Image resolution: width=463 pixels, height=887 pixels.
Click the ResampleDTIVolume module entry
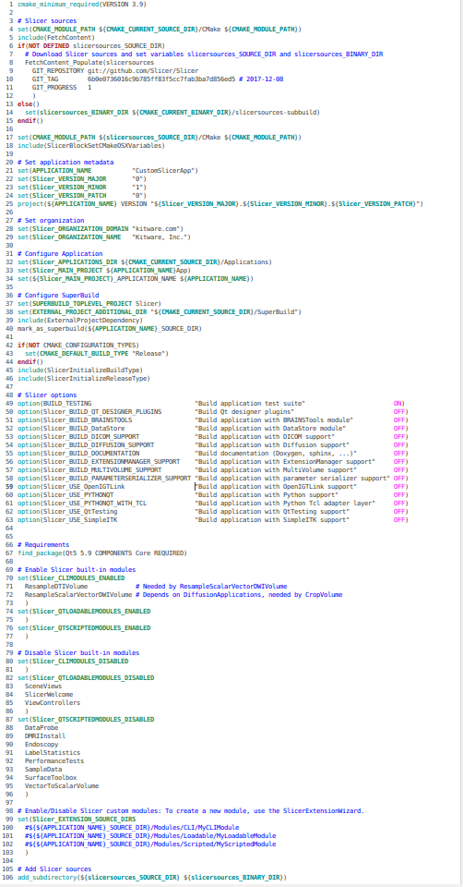tap(56, 586)
